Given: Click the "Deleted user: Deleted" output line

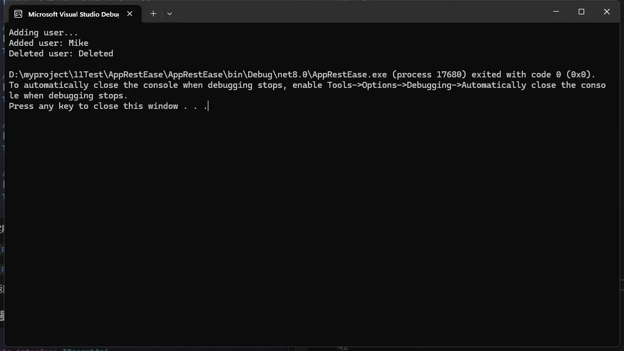Looking at the screenshot, I should tap(61, 53).
